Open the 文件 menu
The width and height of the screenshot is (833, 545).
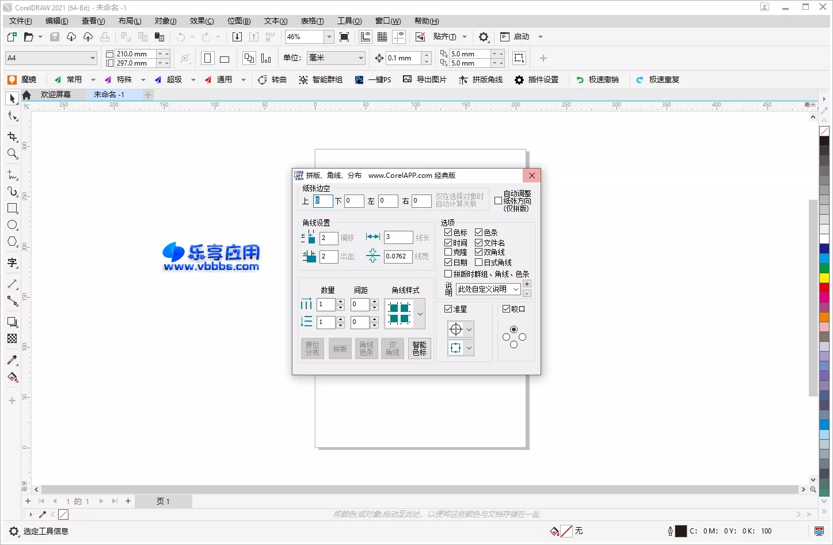[20, 21]
